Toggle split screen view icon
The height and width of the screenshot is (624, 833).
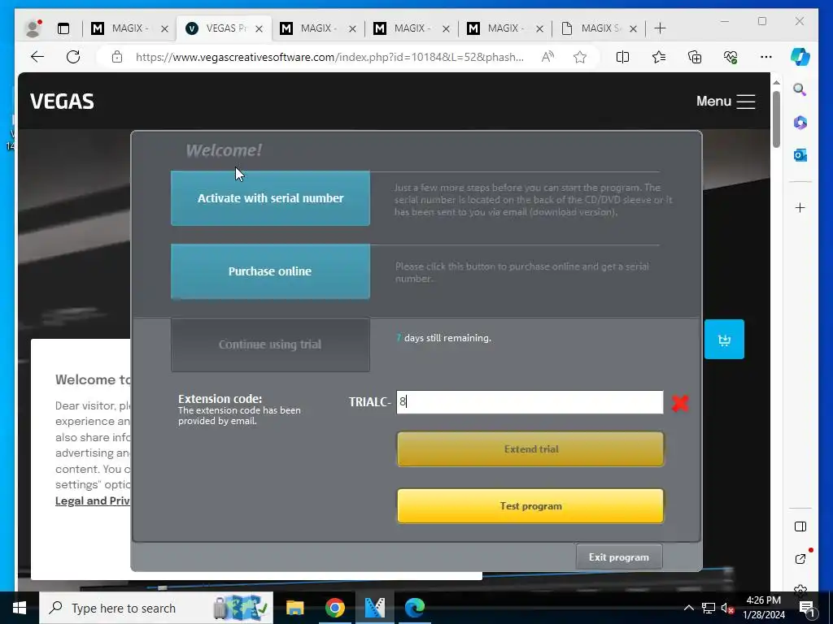point(622,57)
